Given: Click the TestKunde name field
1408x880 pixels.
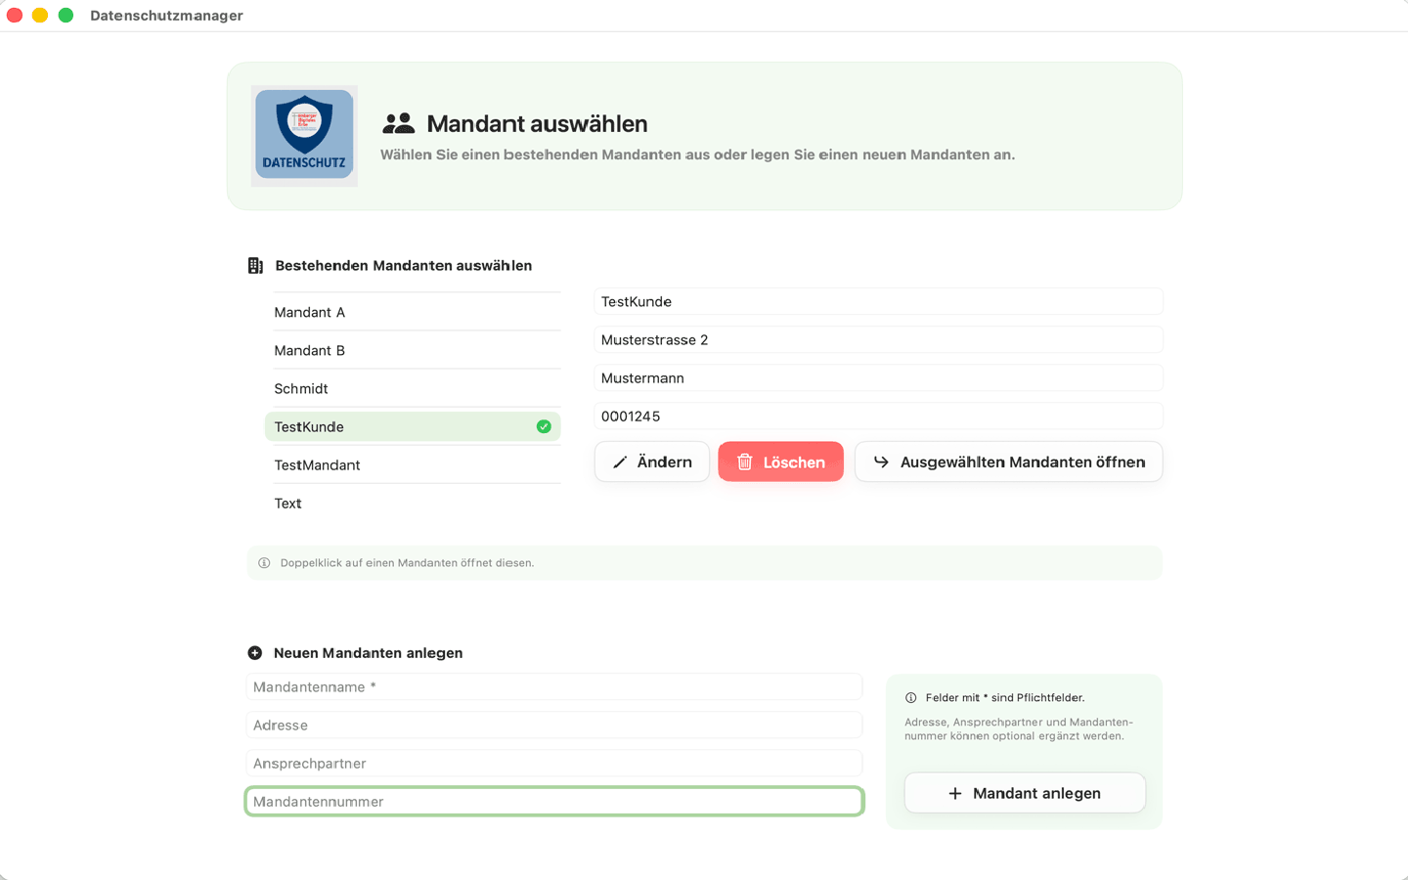Looking at the screenshot, I should tap(878, 301).
